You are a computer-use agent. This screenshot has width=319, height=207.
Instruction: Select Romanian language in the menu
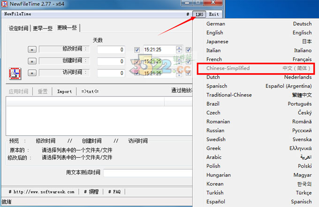[x=259, y=121]
